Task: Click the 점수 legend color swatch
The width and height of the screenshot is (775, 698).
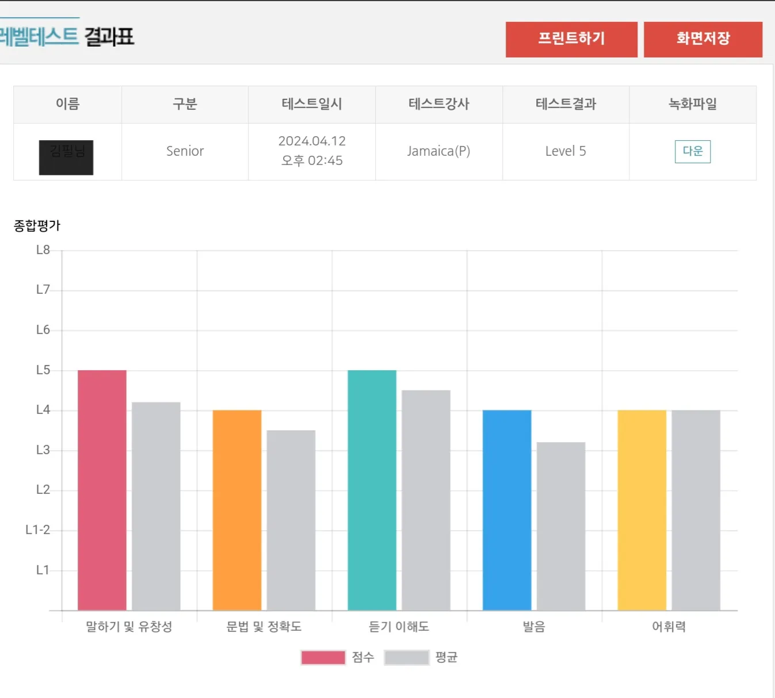Action: click(323, 657)
